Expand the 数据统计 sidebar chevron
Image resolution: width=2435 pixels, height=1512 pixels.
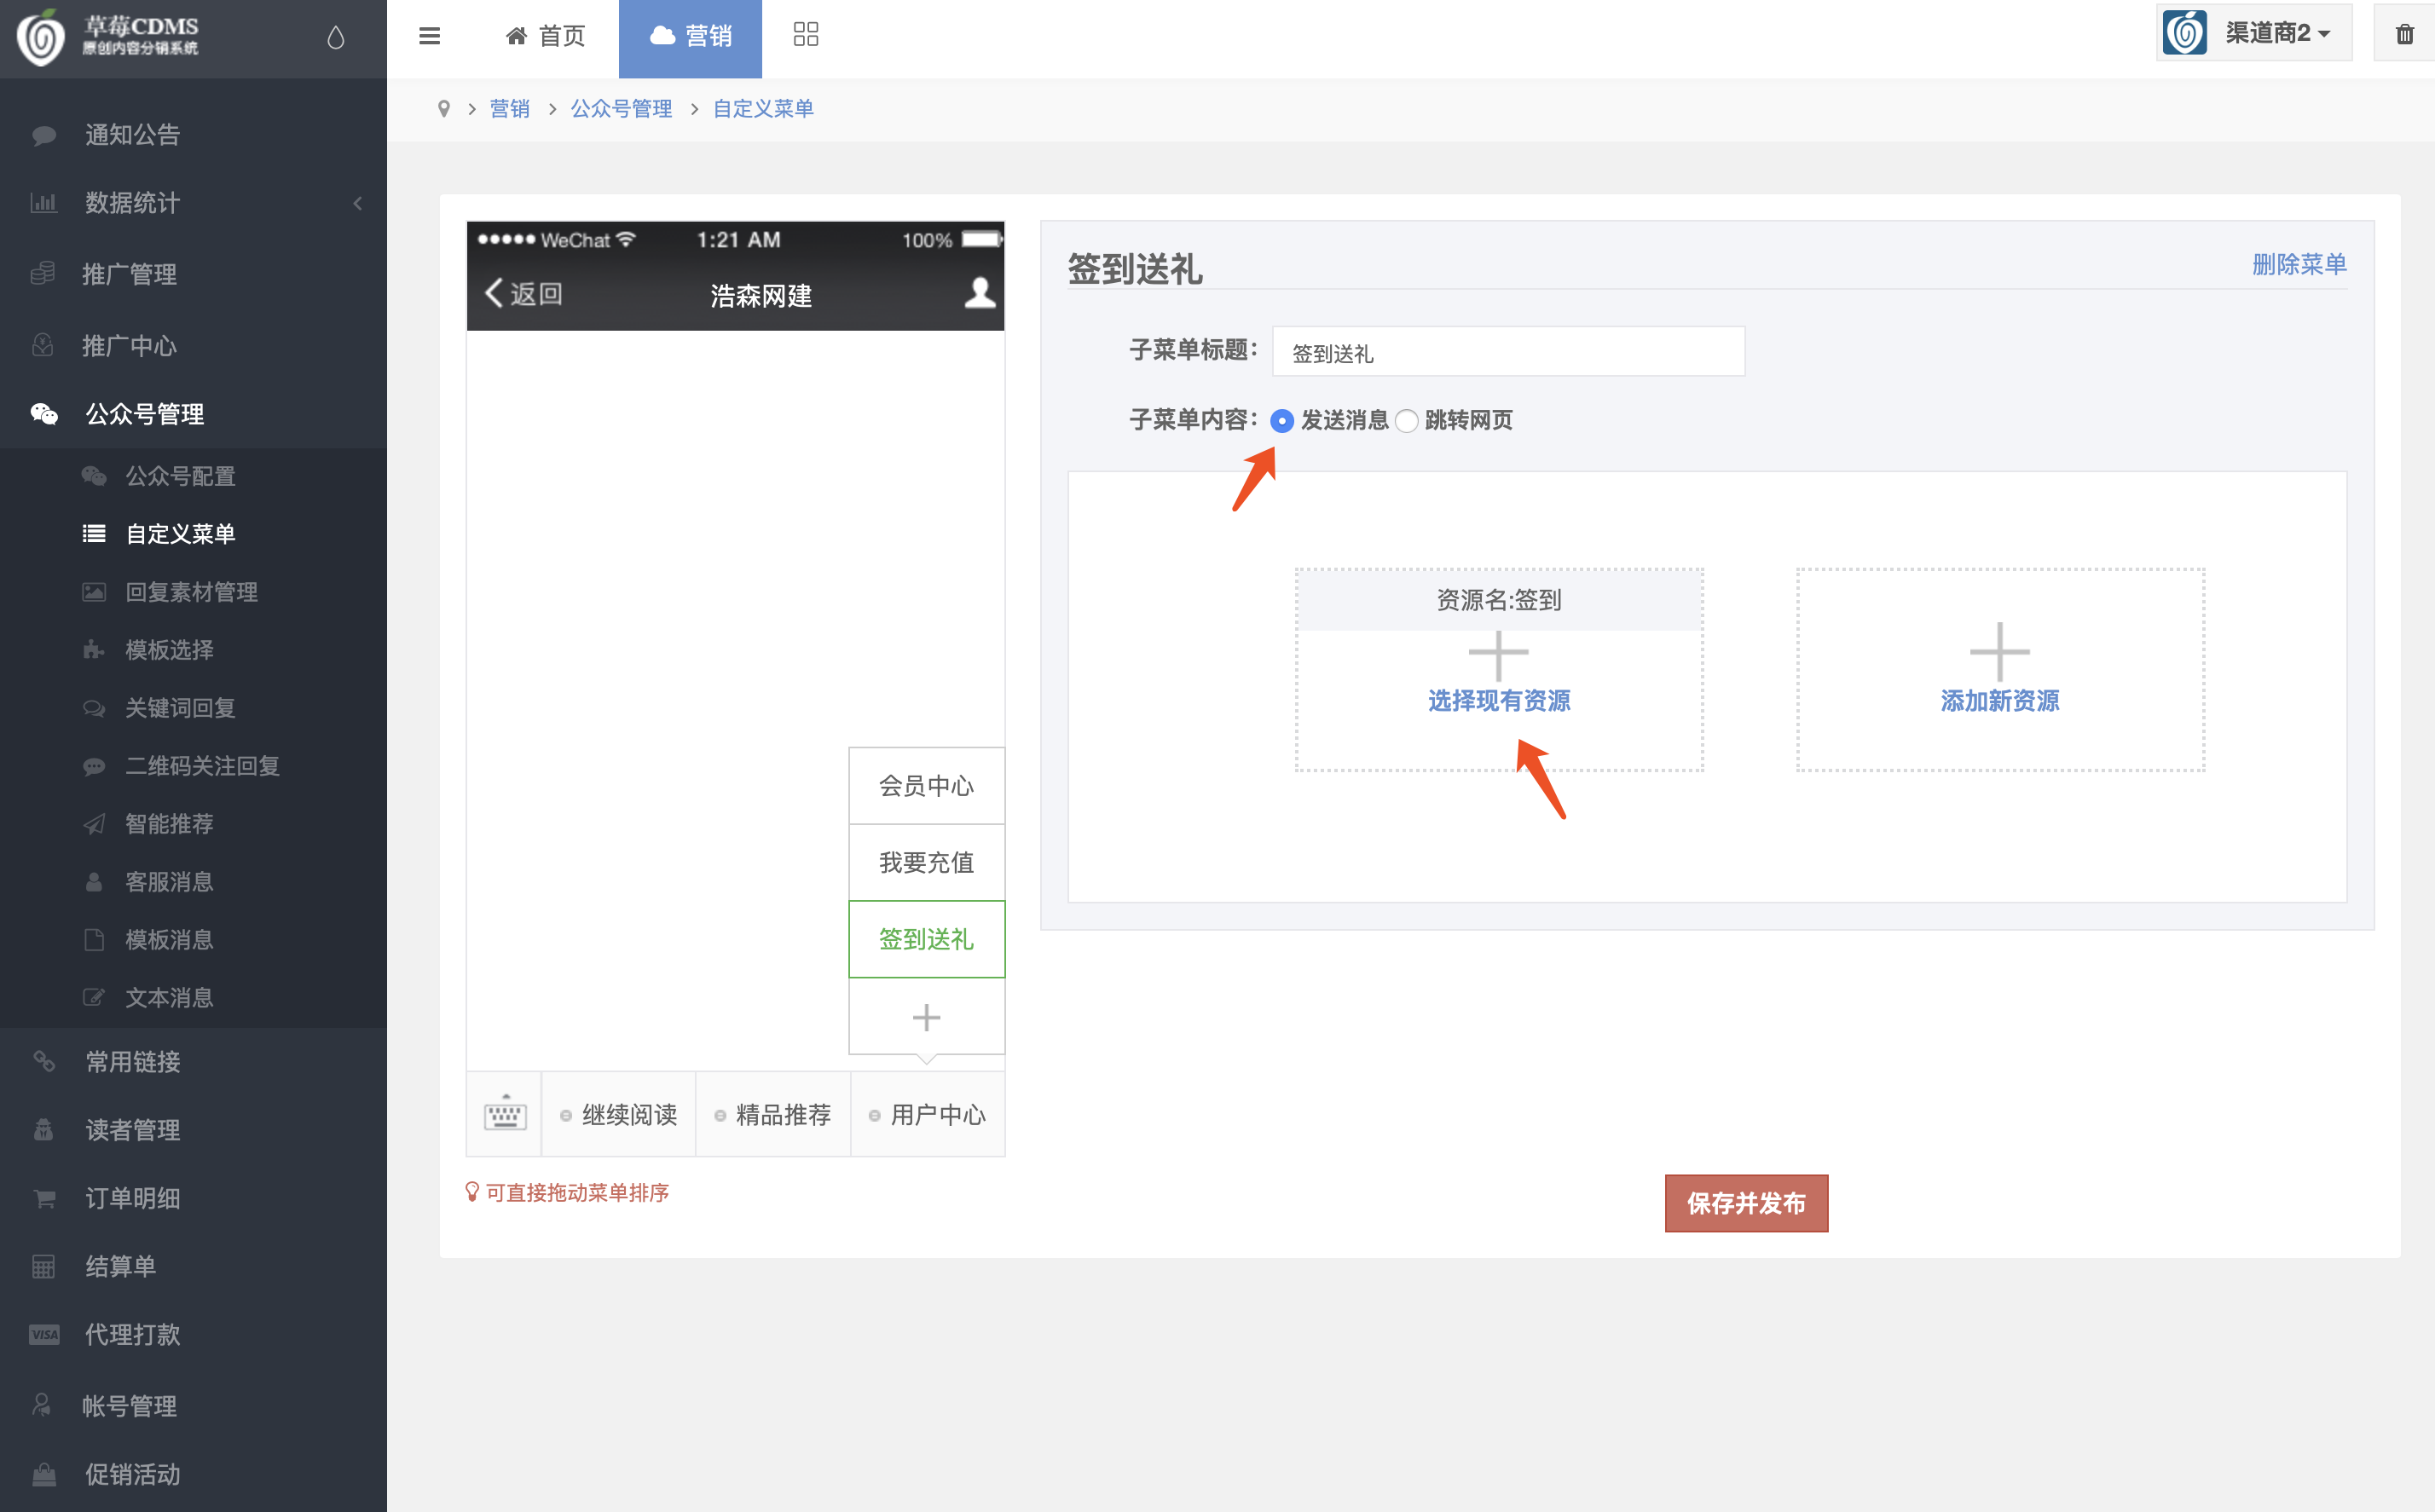pos(358,203)
